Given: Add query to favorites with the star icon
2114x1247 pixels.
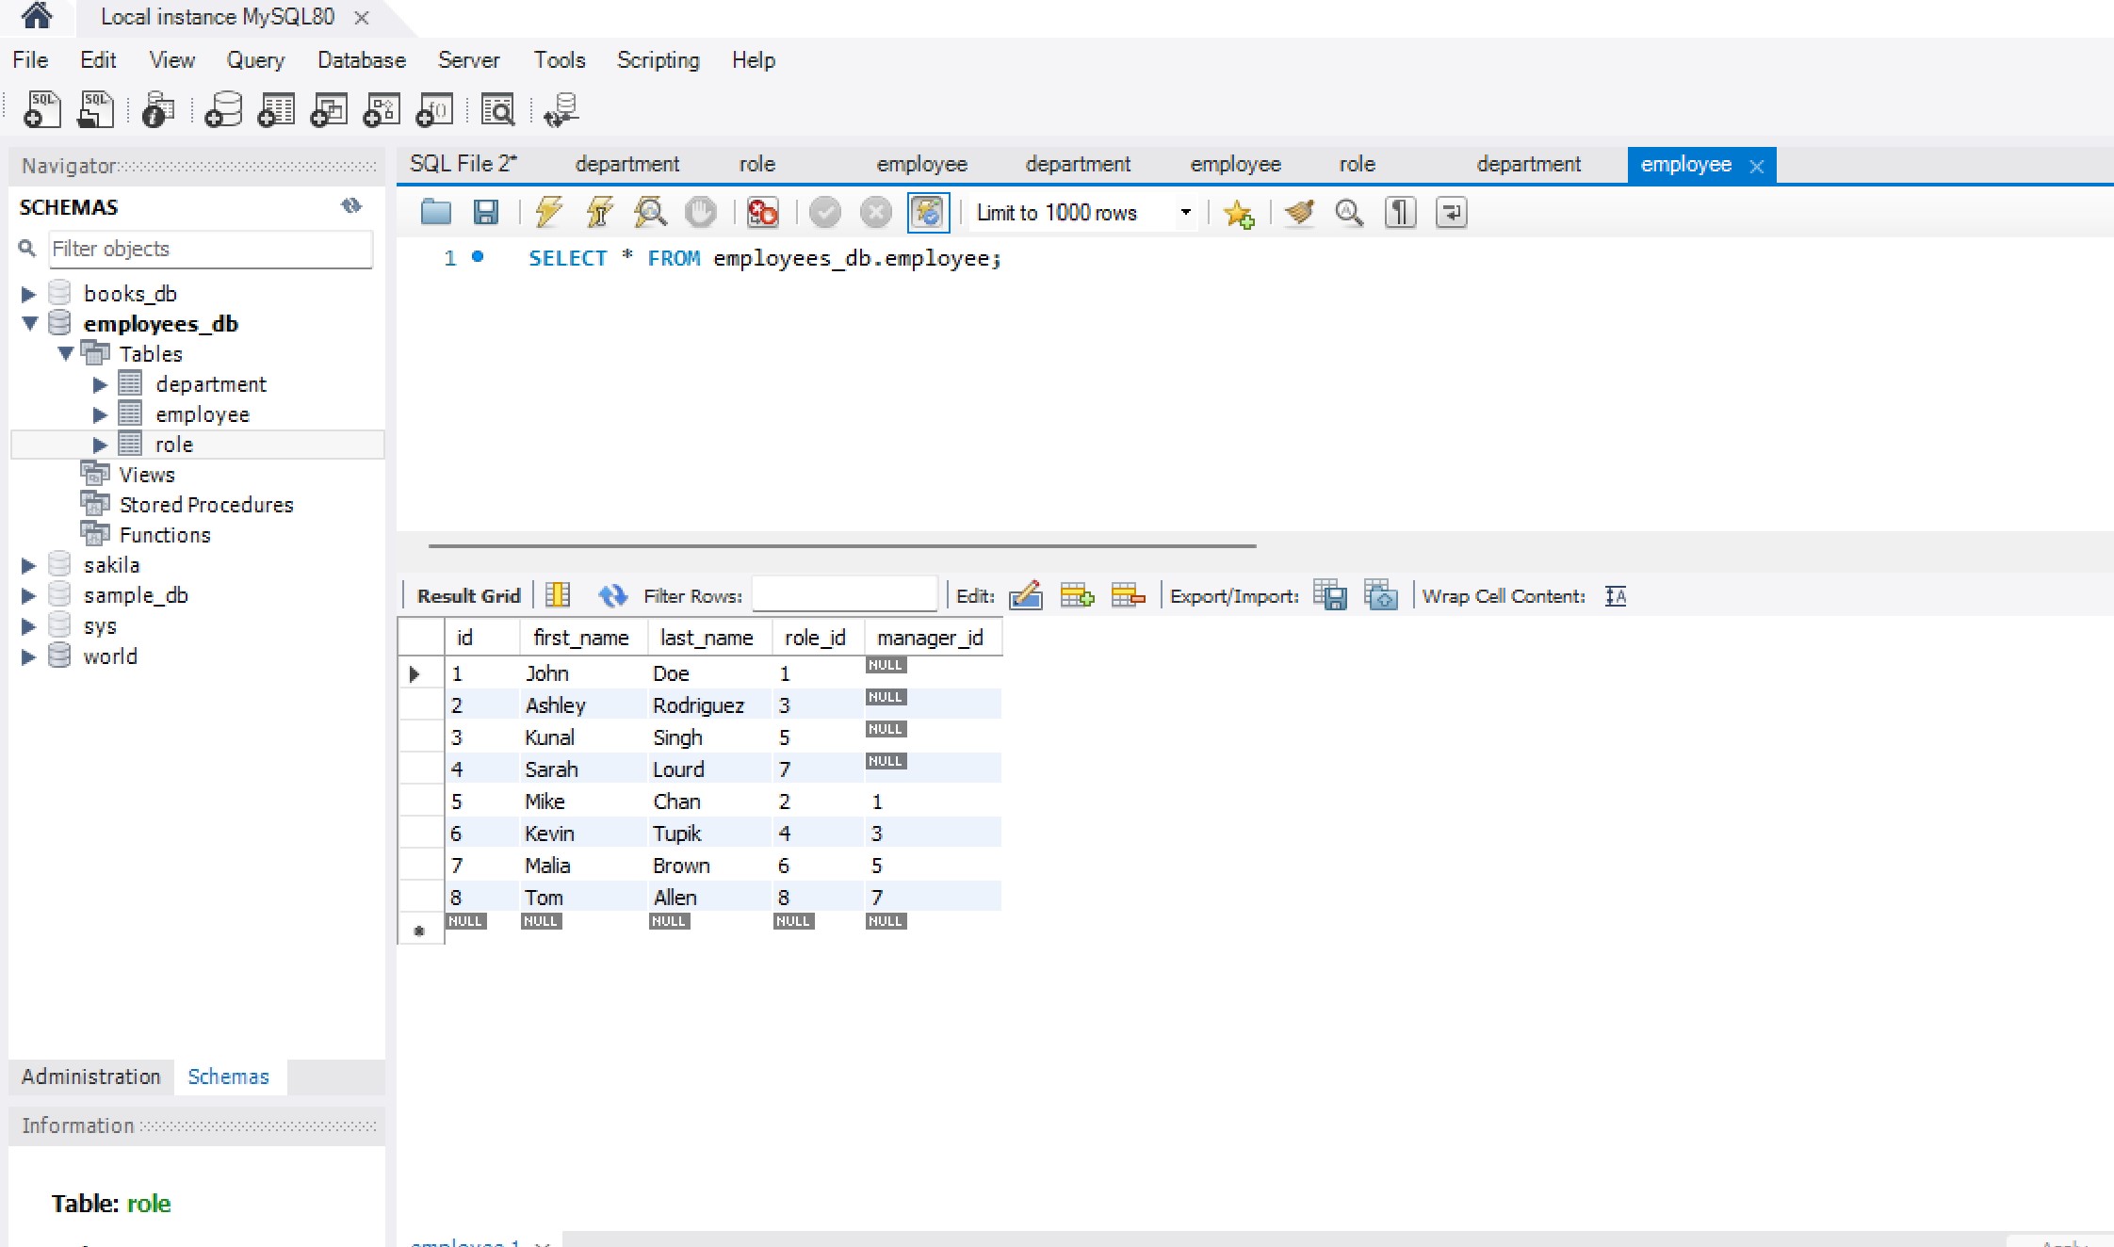Looking at the screenshot, I should 1238,214.
